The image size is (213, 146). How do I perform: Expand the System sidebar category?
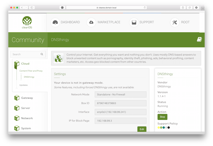26,128
